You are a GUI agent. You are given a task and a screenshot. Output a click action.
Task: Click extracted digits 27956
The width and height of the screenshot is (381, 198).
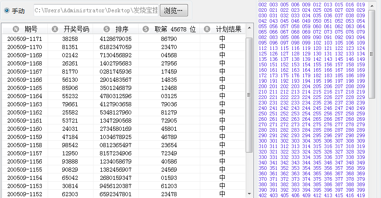pos(169,64)
